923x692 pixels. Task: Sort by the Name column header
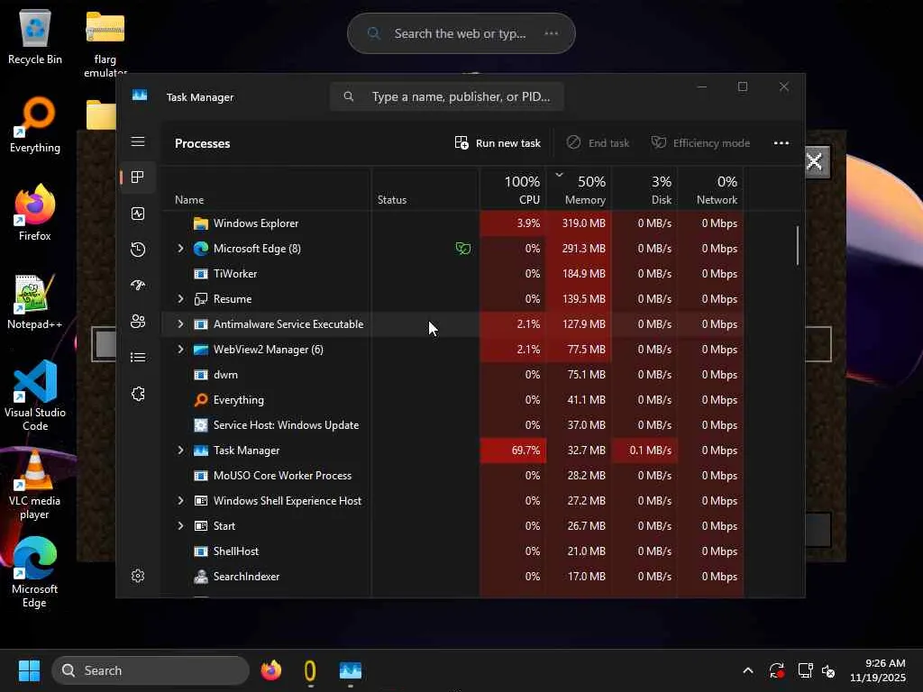266,189
